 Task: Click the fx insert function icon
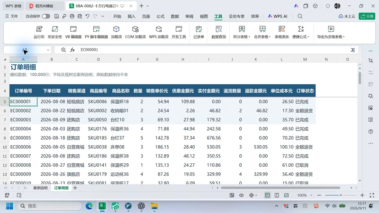(x=72, y=50)
